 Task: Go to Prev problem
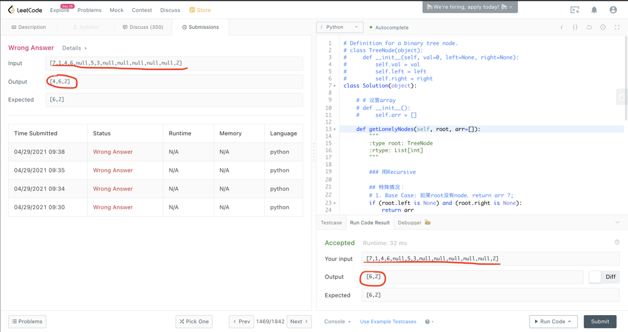pyautogui.click(x=242, y=321)
